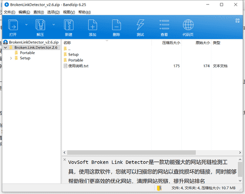Click horizontal scrollbar right arrow

point(240,152)
